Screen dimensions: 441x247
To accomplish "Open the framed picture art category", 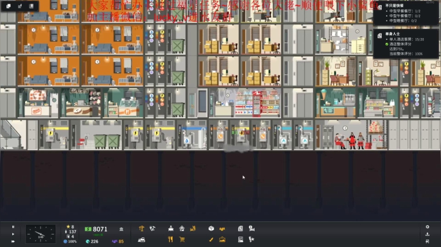I will (222, 240).
